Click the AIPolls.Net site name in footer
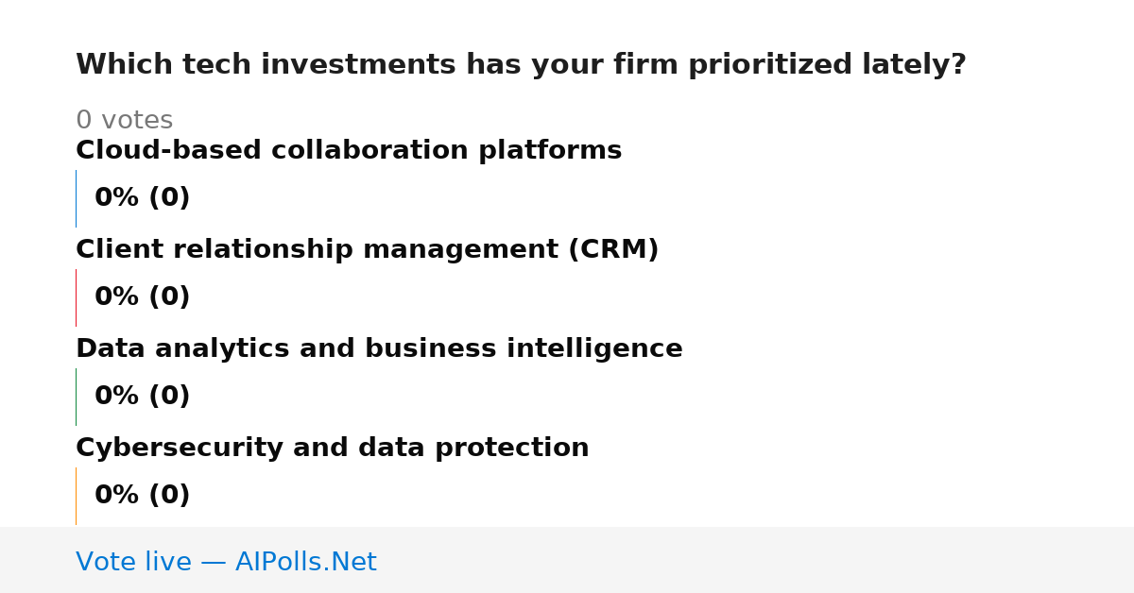This screenshot has width=1134, height=593. point(305,563)
